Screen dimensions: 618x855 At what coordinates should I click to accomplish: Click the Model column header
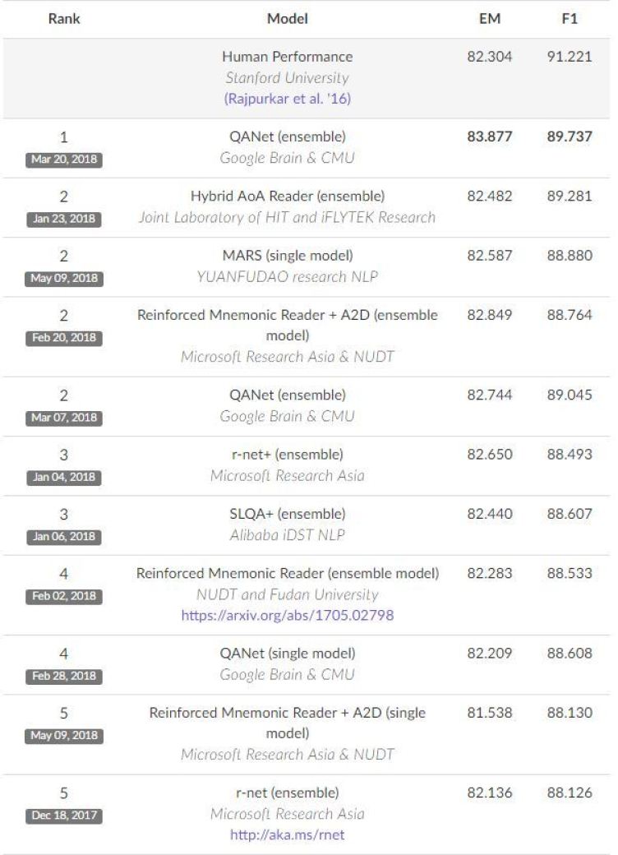tap(287, 19)
